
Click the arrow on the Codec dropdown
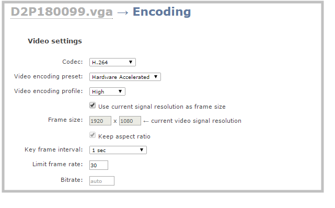131,62
